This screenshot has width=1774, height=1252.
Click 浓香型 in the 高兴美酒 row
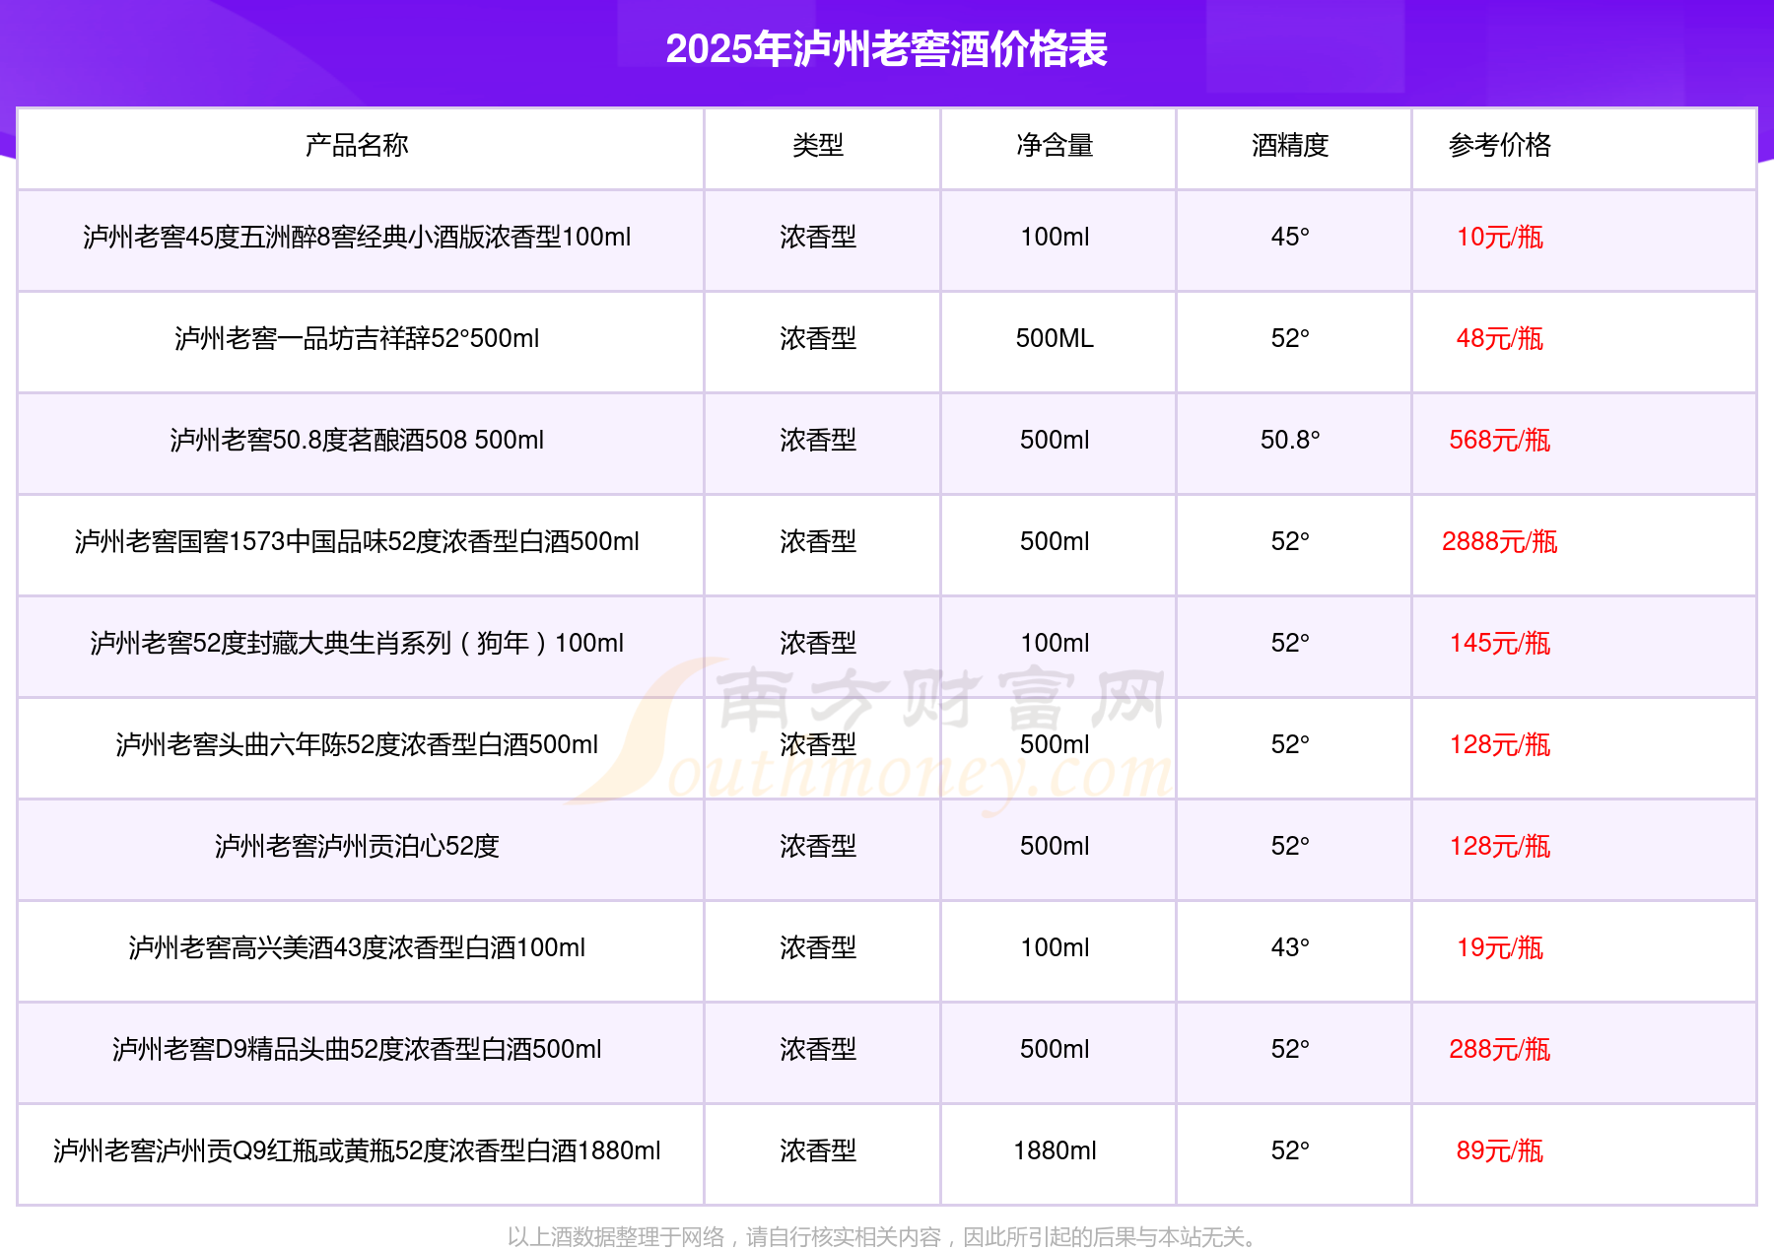(818, 947)
